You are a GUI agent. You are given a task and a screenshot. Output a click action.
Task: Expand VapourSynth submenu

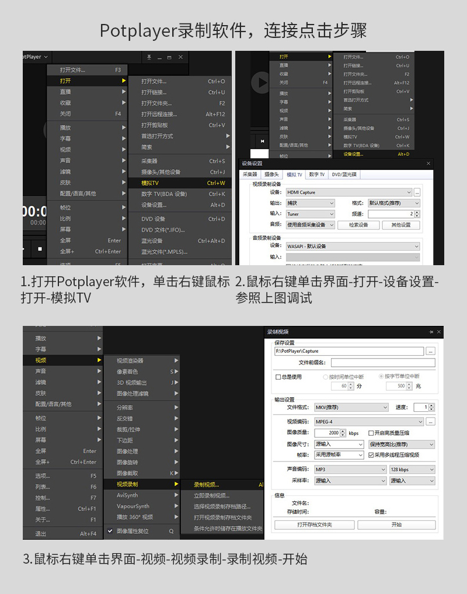142,506
